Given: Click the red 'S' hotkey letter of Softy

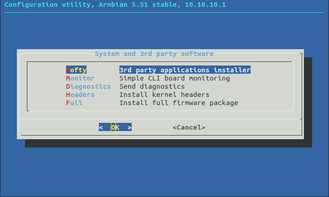Looking at the screenshot, I should pos(68,70).
